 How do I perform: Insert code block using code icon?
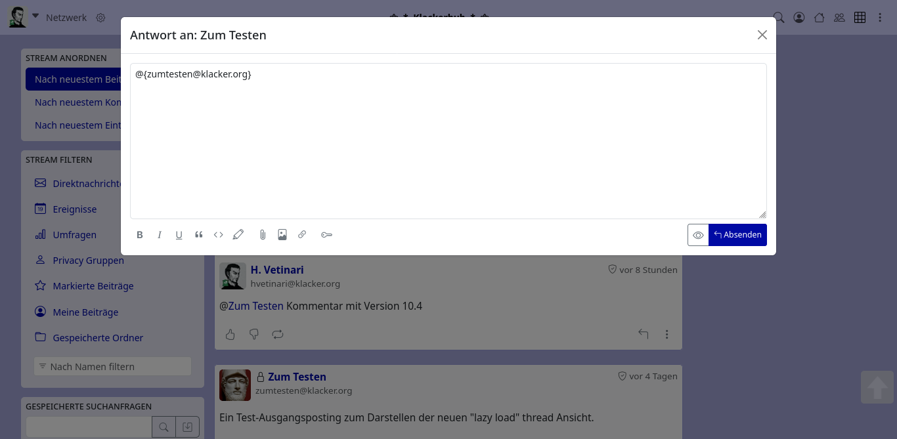point(219,235)
